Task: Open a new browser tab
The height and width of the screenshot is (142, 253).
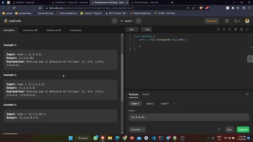Action: tap(172, 2)
